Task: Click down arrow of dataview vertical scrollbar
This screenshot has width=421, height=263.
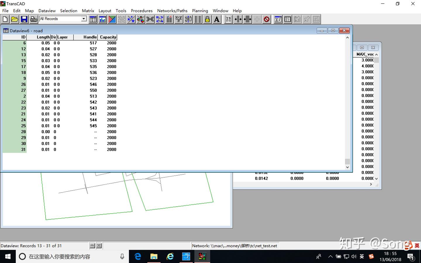Action: click(347, 167)
